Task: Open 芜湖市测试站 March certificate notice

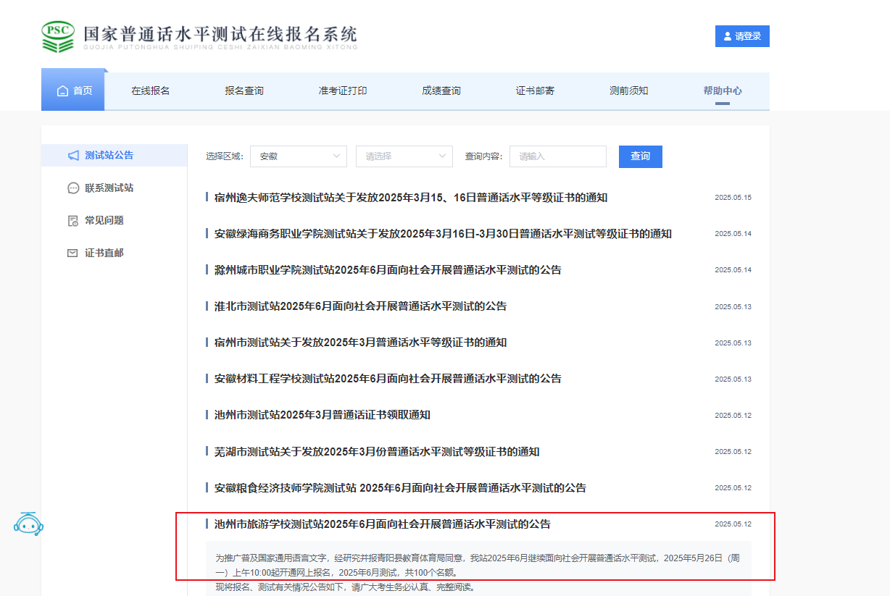Action: [377, 452]
